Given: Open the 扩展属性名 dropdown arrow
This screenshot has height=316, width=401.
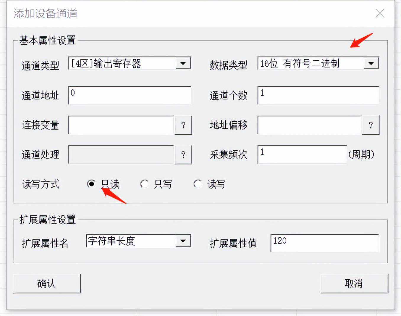Looking at the screenshot, I should [183, 241].
